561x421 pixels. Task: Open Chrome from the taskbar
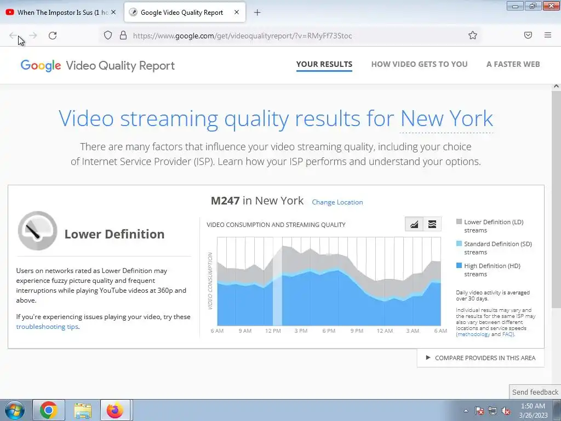pos(49,410)
